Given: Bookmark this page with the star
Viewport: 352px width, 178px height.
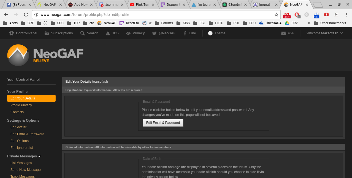Looking at the screenshot, I should (276, 15).
